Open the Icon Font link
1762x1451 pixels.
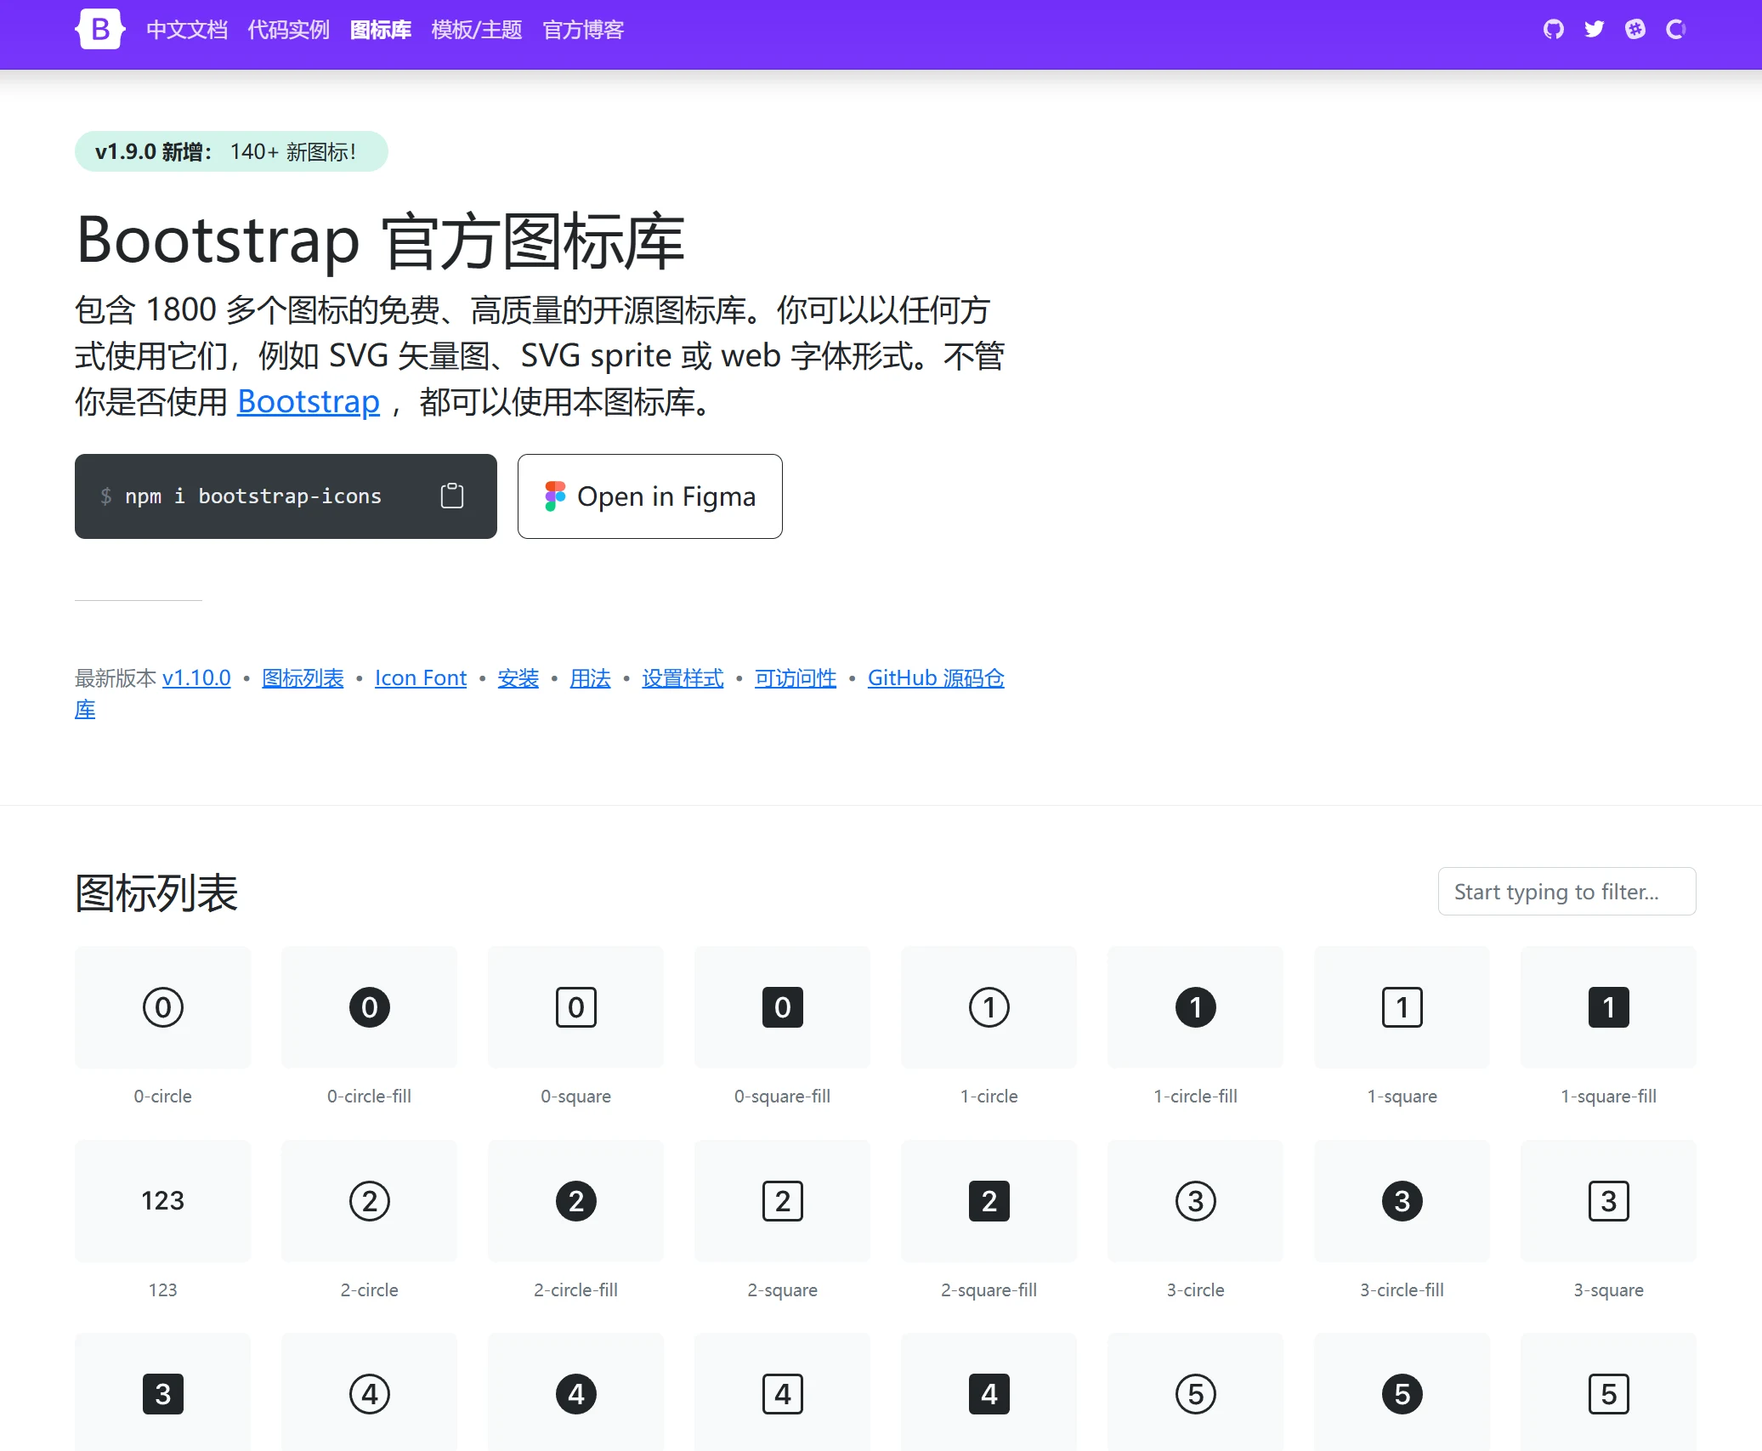click(420, 677)
